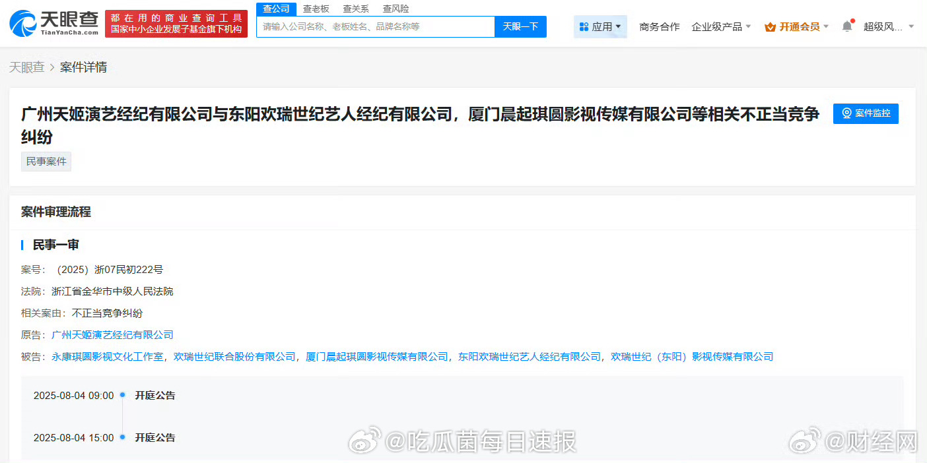
Task: Click the 天眼一下 search button
Action: (520, 26)
